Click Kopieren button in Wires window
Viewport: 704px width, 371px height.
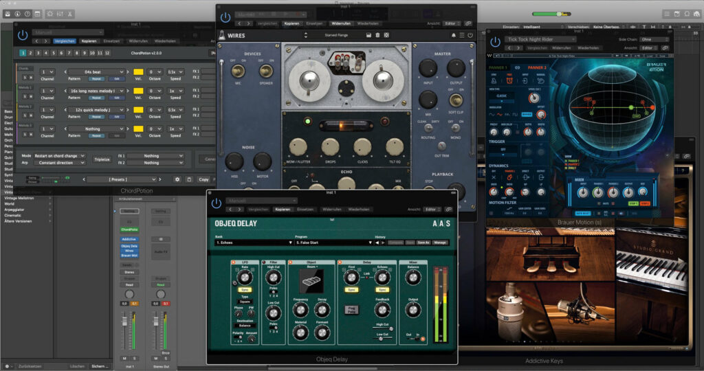pos(291,23)
